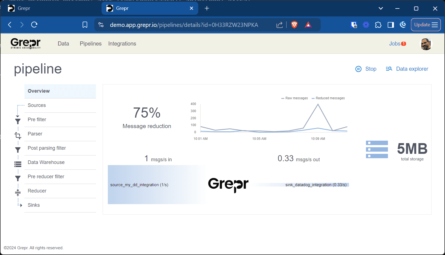The width and height of the screenshot is (445, 255).
Task: Open the Post parsing filter section
Action: 60,148
